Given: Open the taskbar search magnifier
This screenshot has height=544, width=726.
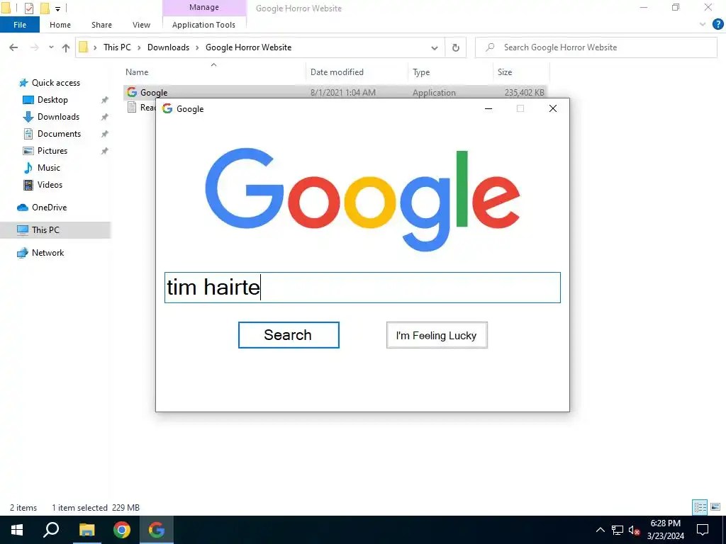Looking at the screenshot, I should pyautogui.click(x=51, y=530).
